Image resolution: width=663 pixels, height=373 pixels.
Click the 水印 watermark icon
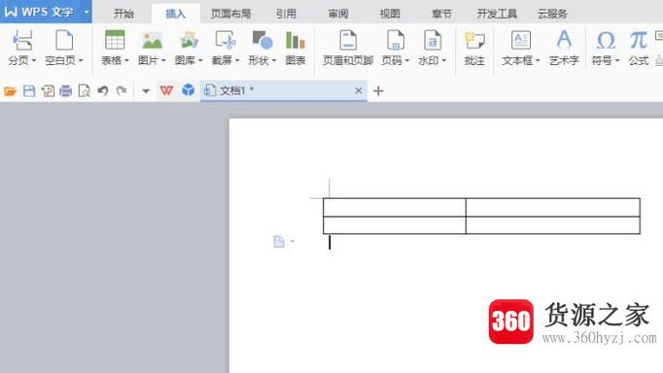(x=433, y=41)
